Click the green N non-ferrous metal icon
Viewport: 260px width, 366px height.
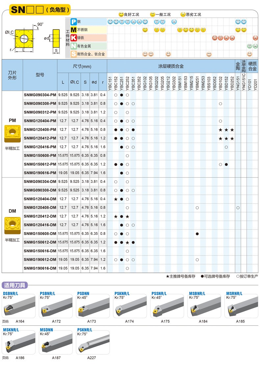coord(74,46)
